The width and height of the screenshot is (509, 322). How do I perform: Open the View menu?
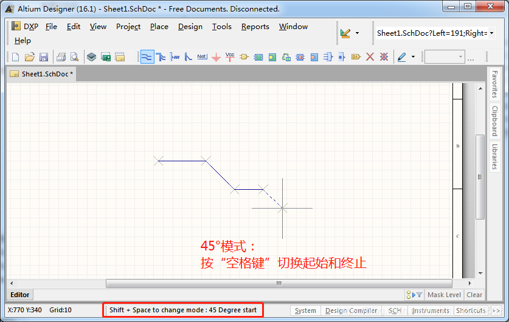pyautogui.click(x=98, y=27)
